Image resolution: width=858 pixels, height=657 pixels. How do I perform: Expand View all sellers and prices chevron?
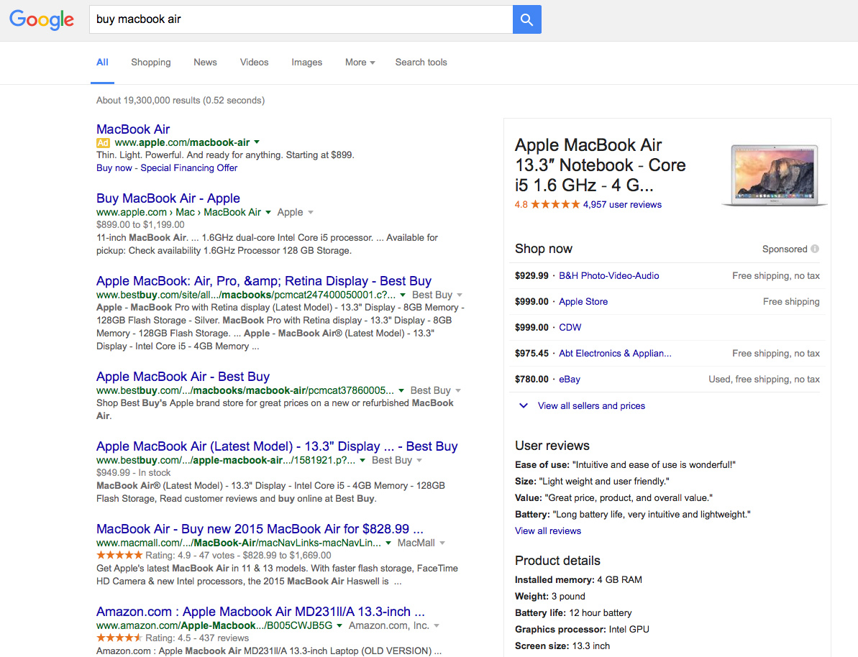tap(524, 406)
